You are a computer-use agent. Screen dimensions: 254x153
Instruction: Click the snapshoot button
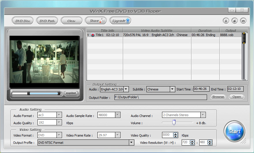[x=71, y=93]
